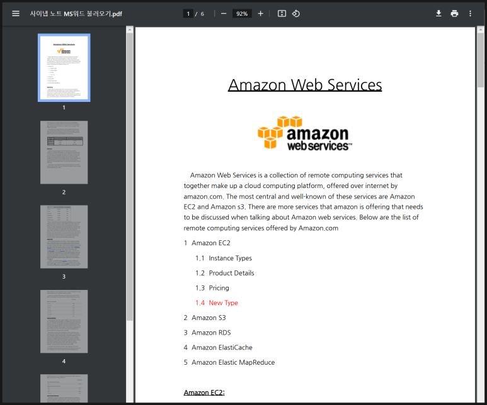Open page 2 thumbnail

[64, 152]
